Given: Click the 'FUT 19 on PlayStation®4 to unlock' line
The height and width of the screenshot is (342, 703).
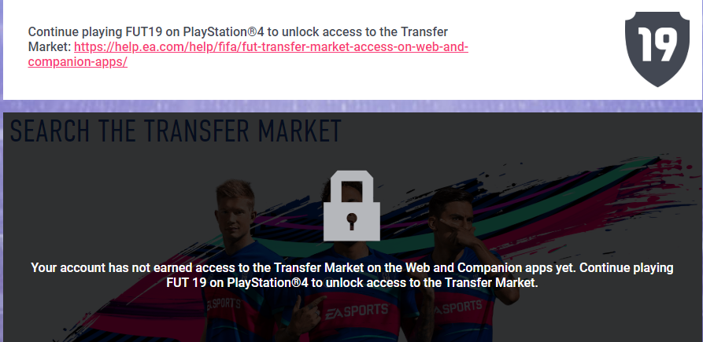Looking at the screenshot, I should tap(352, 283).
